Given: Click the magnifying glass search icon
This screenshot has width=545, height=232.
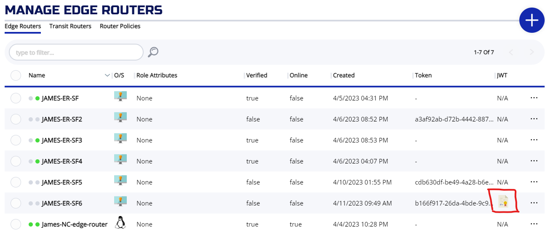Looking at the screenshot, I should pos(153,52).
